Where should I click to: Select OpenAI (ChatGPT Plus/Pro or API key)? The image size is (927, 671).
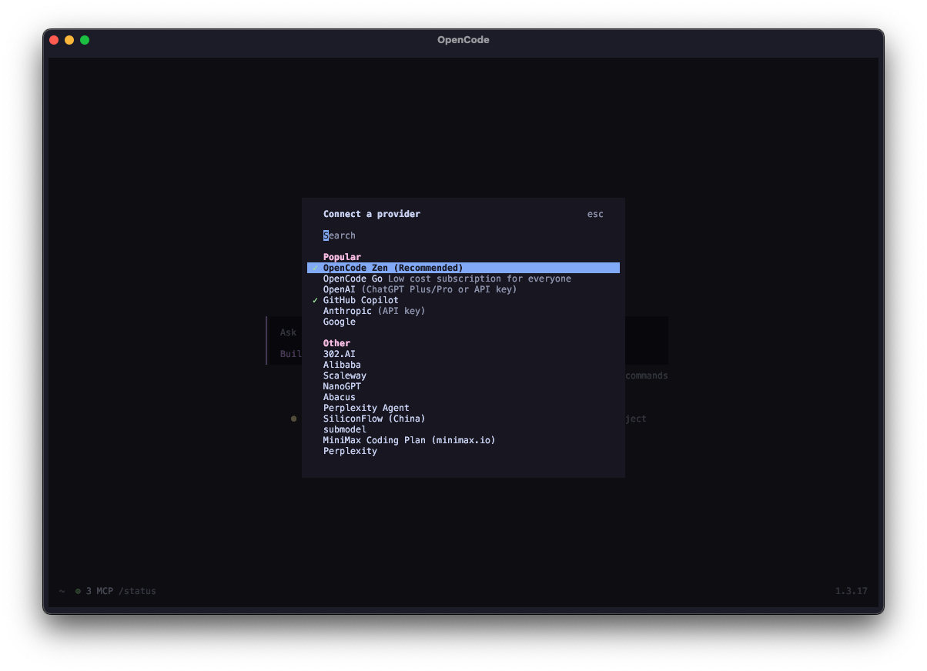463,289
